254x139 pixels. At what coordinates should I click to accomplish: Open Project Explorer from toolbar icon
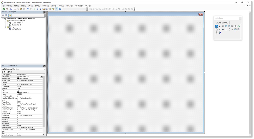(x=47, y=9)
